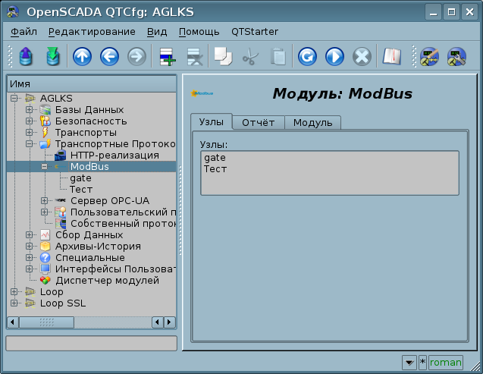Go up one level with the up arrow icon
483x374 pixels.
(81, 57)
